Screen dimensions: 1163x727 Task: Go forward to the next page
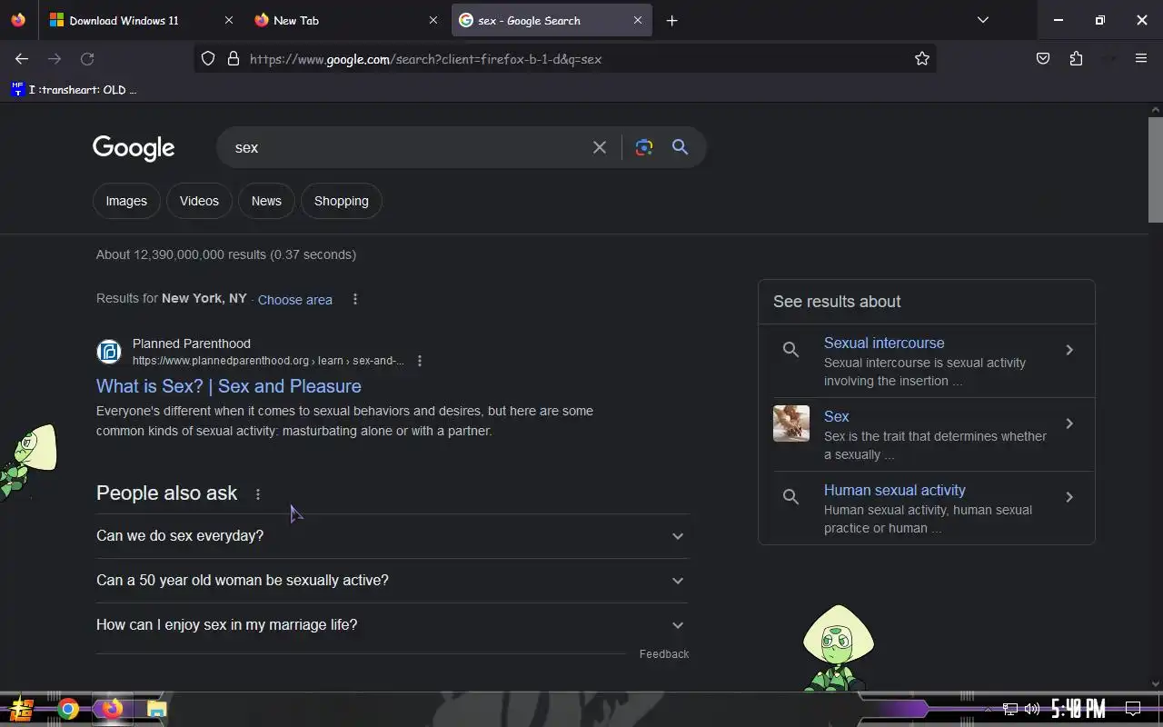tap(55, 59)
